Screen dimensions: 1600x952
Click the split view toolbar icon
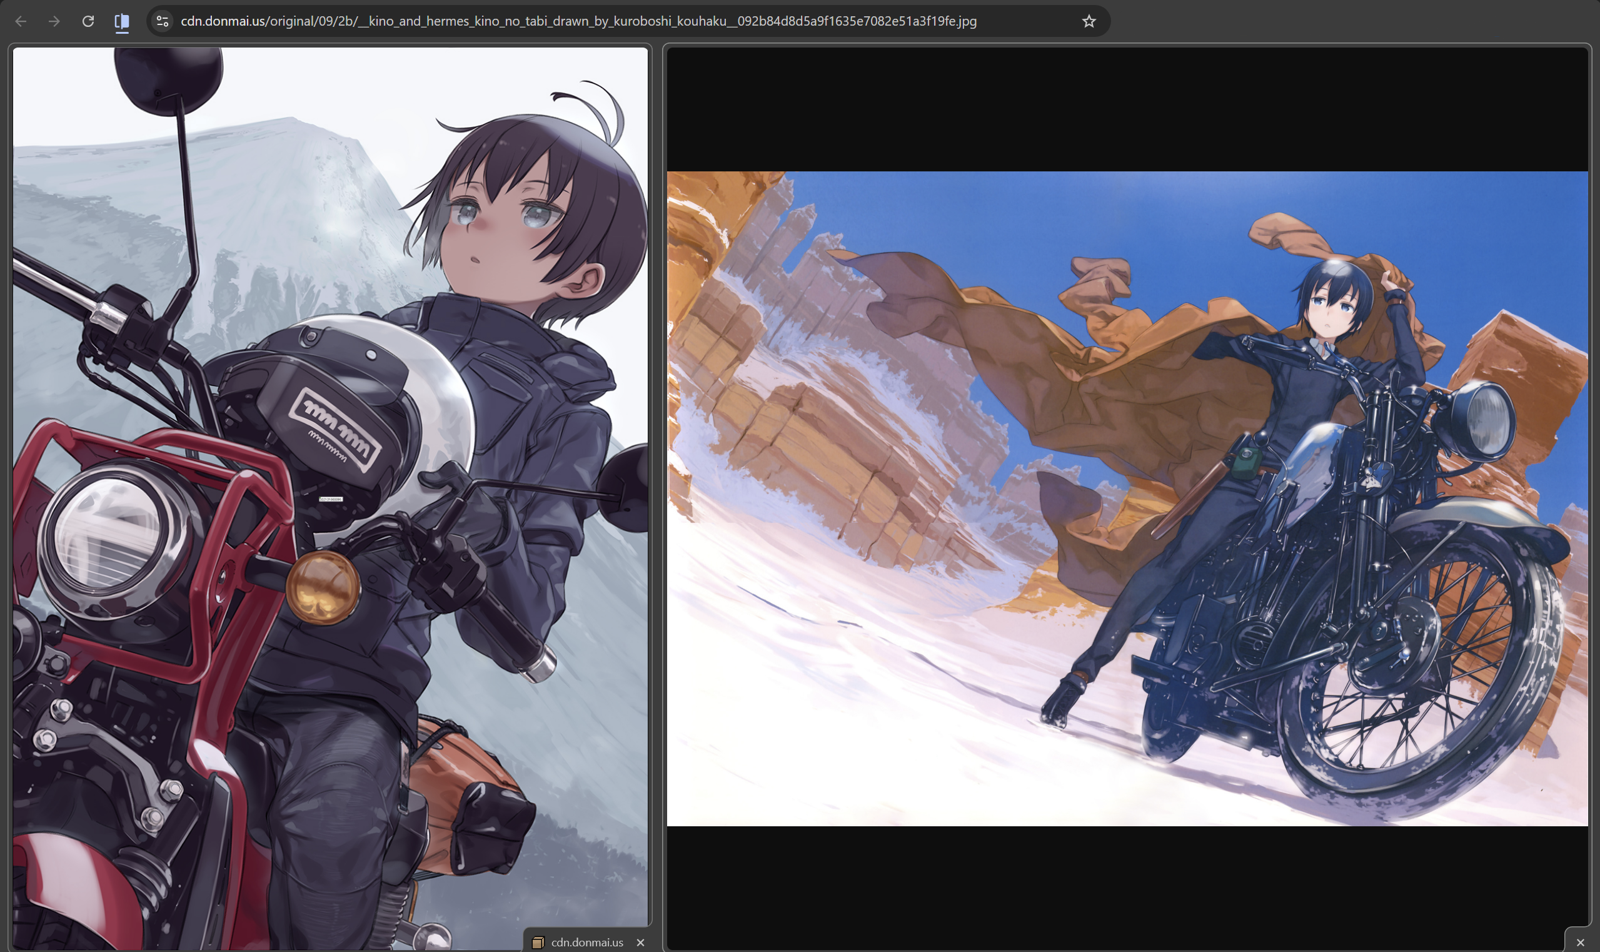click(x=122, y=22)
